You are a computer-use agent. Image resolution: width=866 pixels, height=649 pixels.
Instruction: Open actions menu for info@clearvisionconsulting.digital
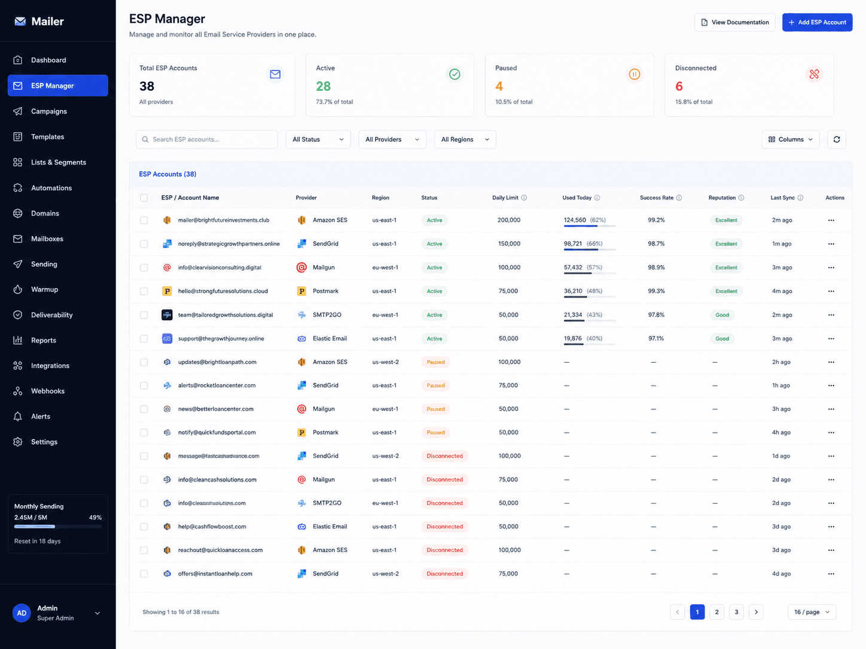click(x=831, y=268)
